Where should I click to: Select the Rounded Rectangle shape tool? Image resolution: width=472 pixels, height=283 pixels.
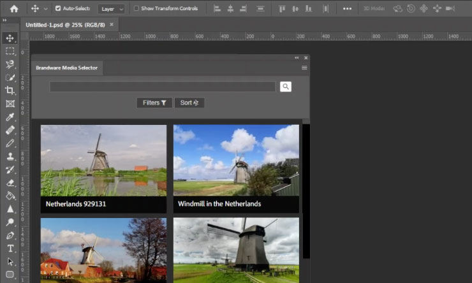point(10,274)
